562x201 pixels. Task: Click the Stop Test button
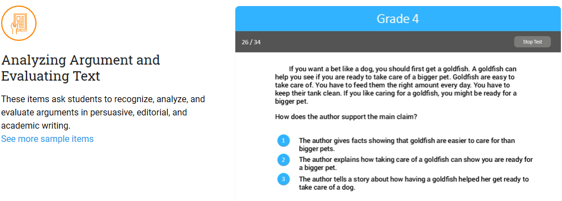tap(532, 42)
